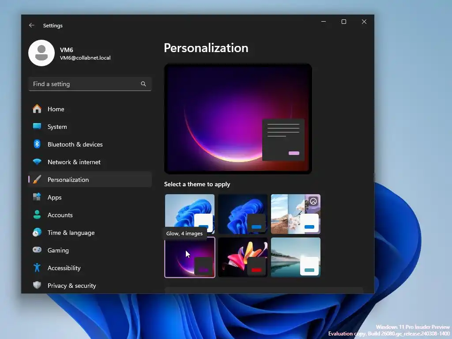
Task: Minimize the Settings window
Action: [324, 22]
